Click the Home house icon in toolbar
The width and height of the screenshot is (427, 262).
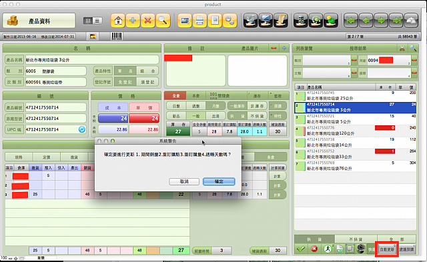pos(118,21)
